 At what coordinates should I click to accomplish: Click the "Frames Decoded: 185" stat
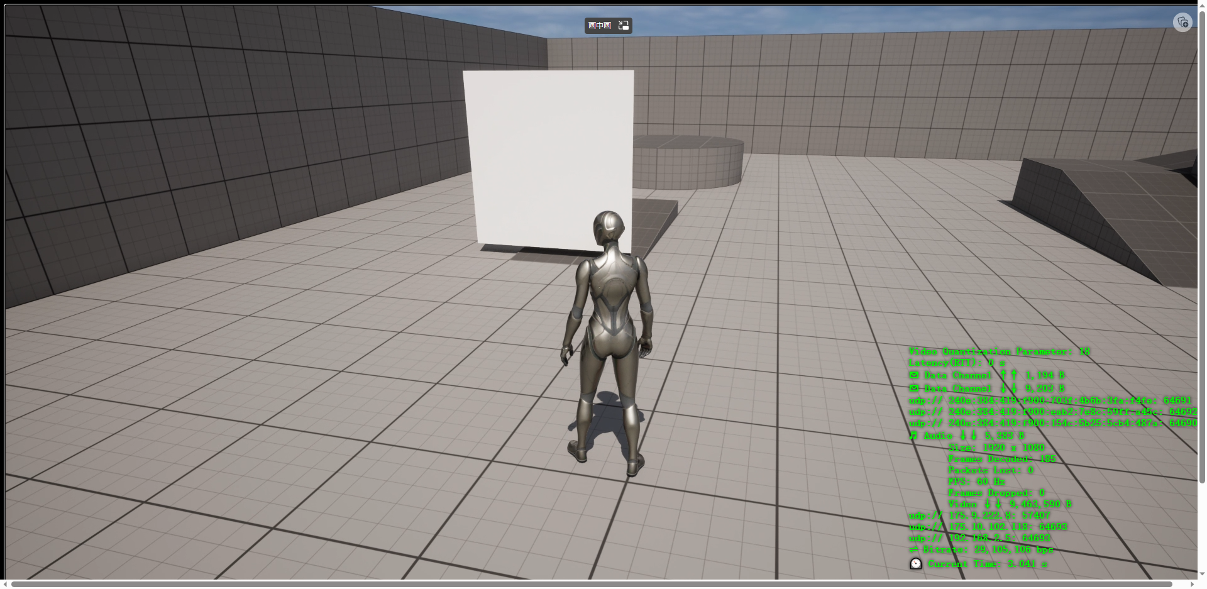[x=1002, y=459]
